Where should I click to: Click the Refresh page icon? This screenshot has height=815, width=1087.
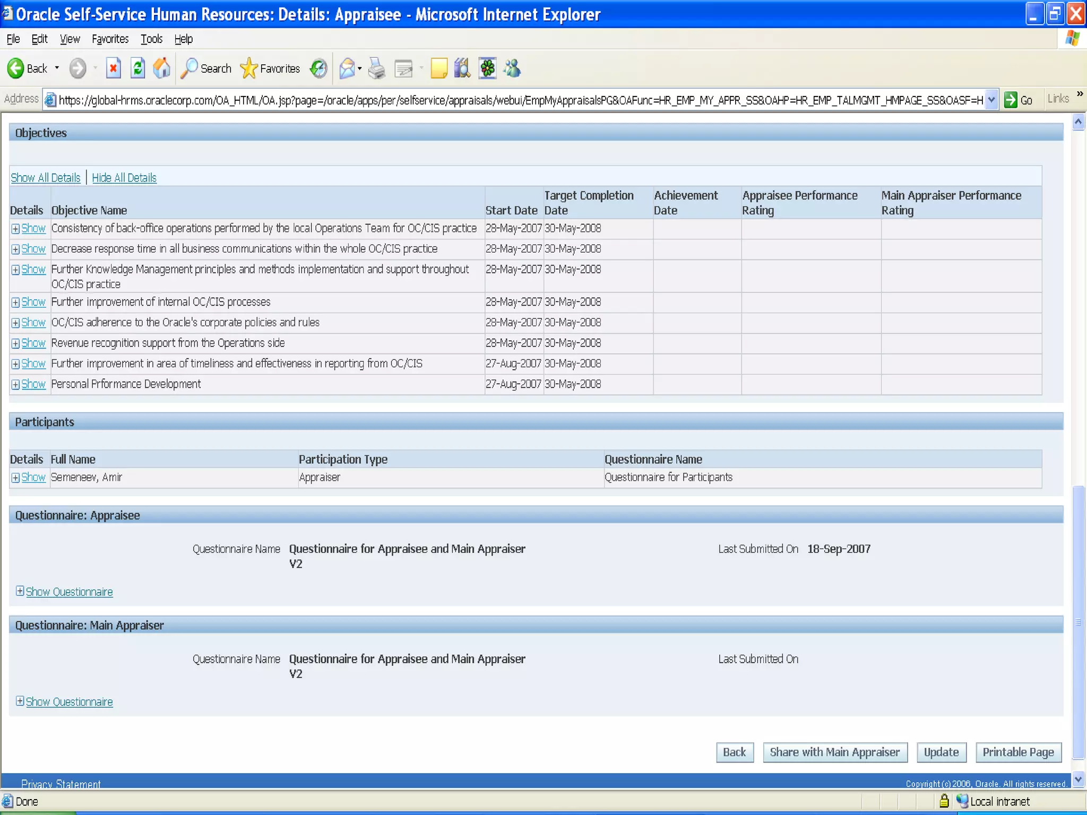pyautogui.click(x=137, y=68)
